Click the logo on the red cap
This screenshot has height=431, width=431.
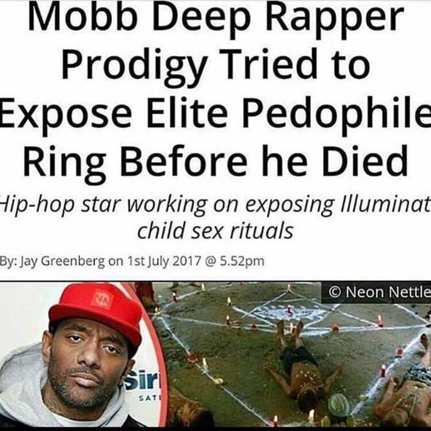(x=102, y=300)
